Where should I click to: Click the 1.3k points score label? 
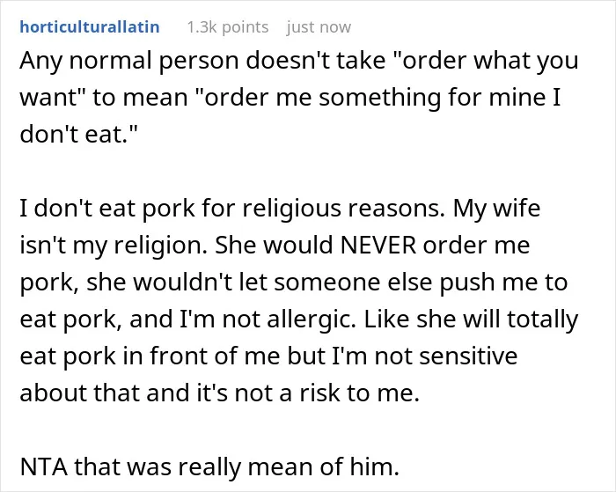[x=227, y=27]
